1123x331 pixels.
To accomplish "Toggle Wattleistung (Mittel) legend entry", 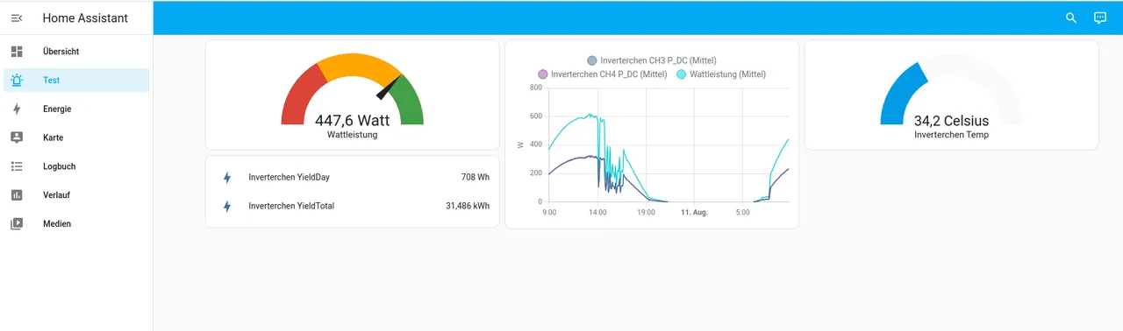I will (x=721, y=74).
